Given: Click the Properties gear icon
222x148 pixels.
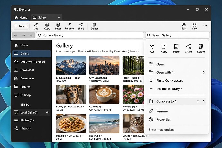Looking at the screenshot, I should (x=151, y=119).
